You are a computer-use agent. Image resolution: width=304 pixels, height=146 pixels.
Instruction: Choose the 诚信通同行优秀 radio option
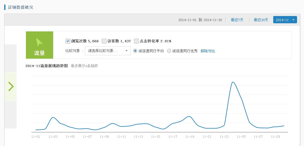tap(169, 51)
